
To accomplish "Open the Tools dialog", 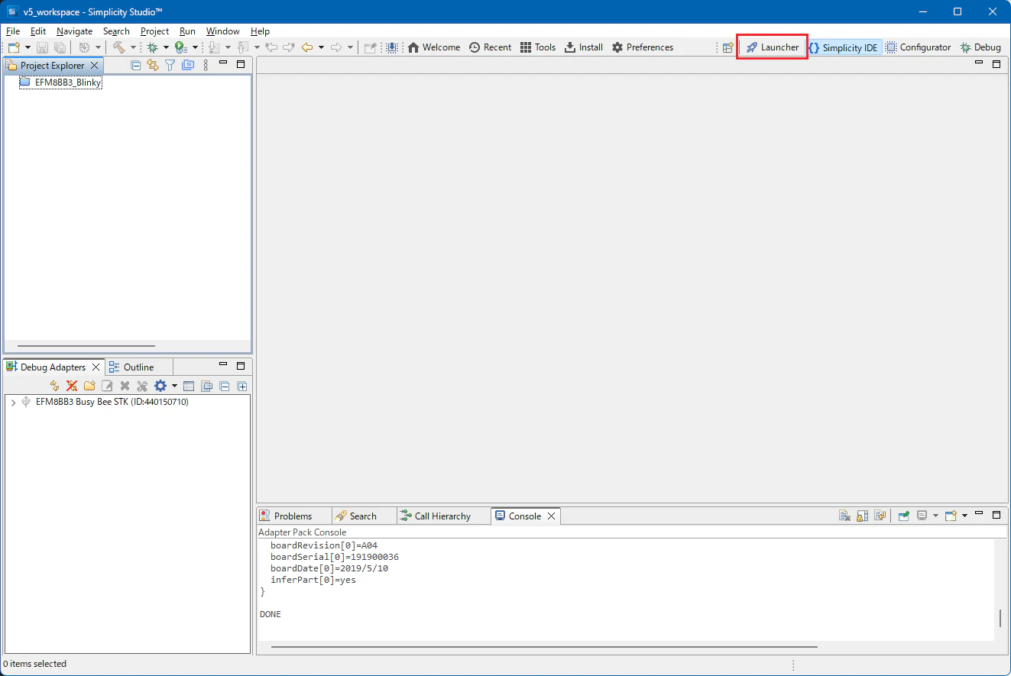I will (x=538, y=47).
